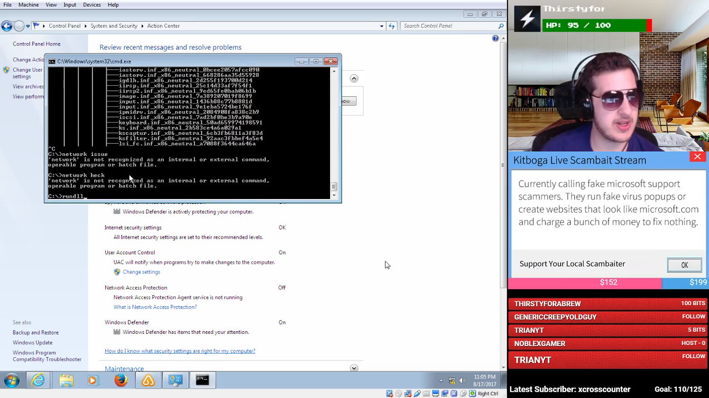
Task: Open the address bar history dropdown
Action: 382,26
